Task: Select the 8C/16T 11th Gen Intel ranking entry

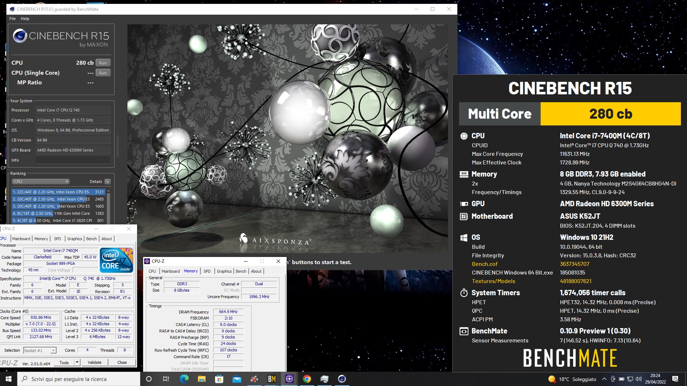Action: [x=58, y=213]
